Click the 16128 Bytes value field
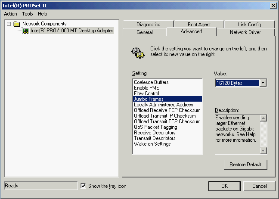The image size is (279, 199). pyautogui.click(x=237, y=83)
